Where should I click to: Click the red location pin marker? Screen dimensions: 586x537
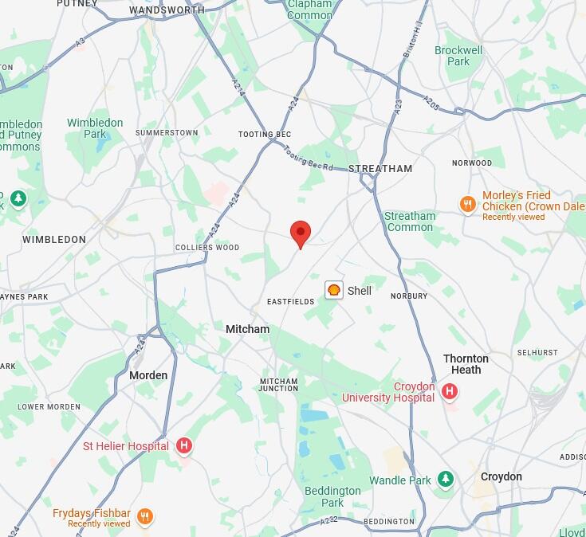tap(301, 234)
